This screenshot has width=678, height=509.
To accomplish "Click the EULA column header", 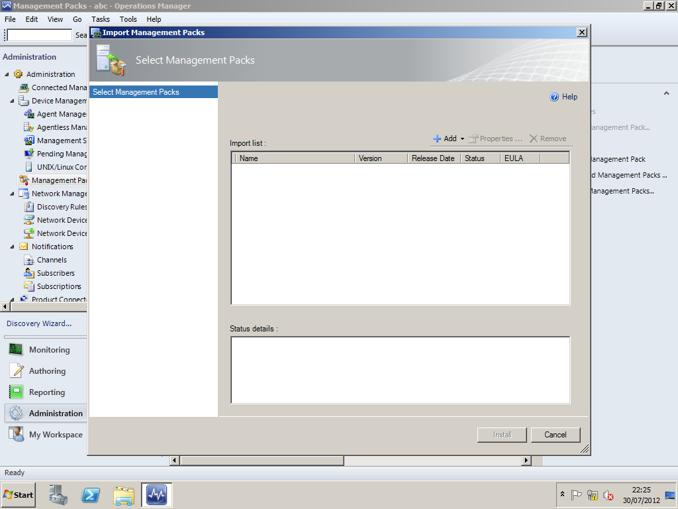I will coord(520,158).
